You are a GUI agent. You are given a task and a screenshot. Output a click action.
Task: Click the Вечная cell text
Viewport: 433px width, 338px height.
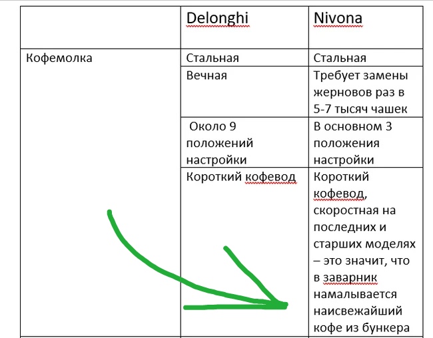[x=207, y=75]
